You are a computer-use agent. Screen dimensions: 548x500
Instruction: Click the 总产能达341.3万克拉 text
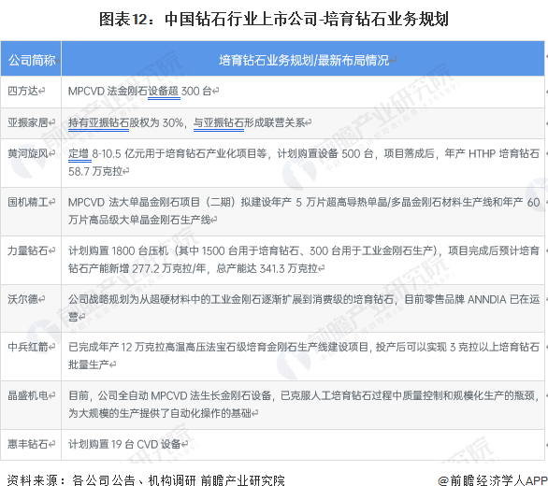click(267, 268)
